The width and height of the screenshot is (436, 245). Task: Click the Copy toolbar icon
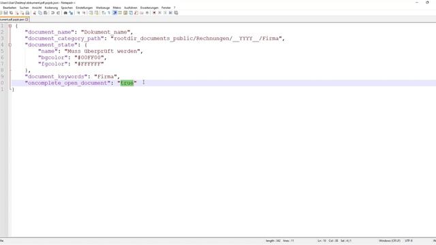pos(40,13)
